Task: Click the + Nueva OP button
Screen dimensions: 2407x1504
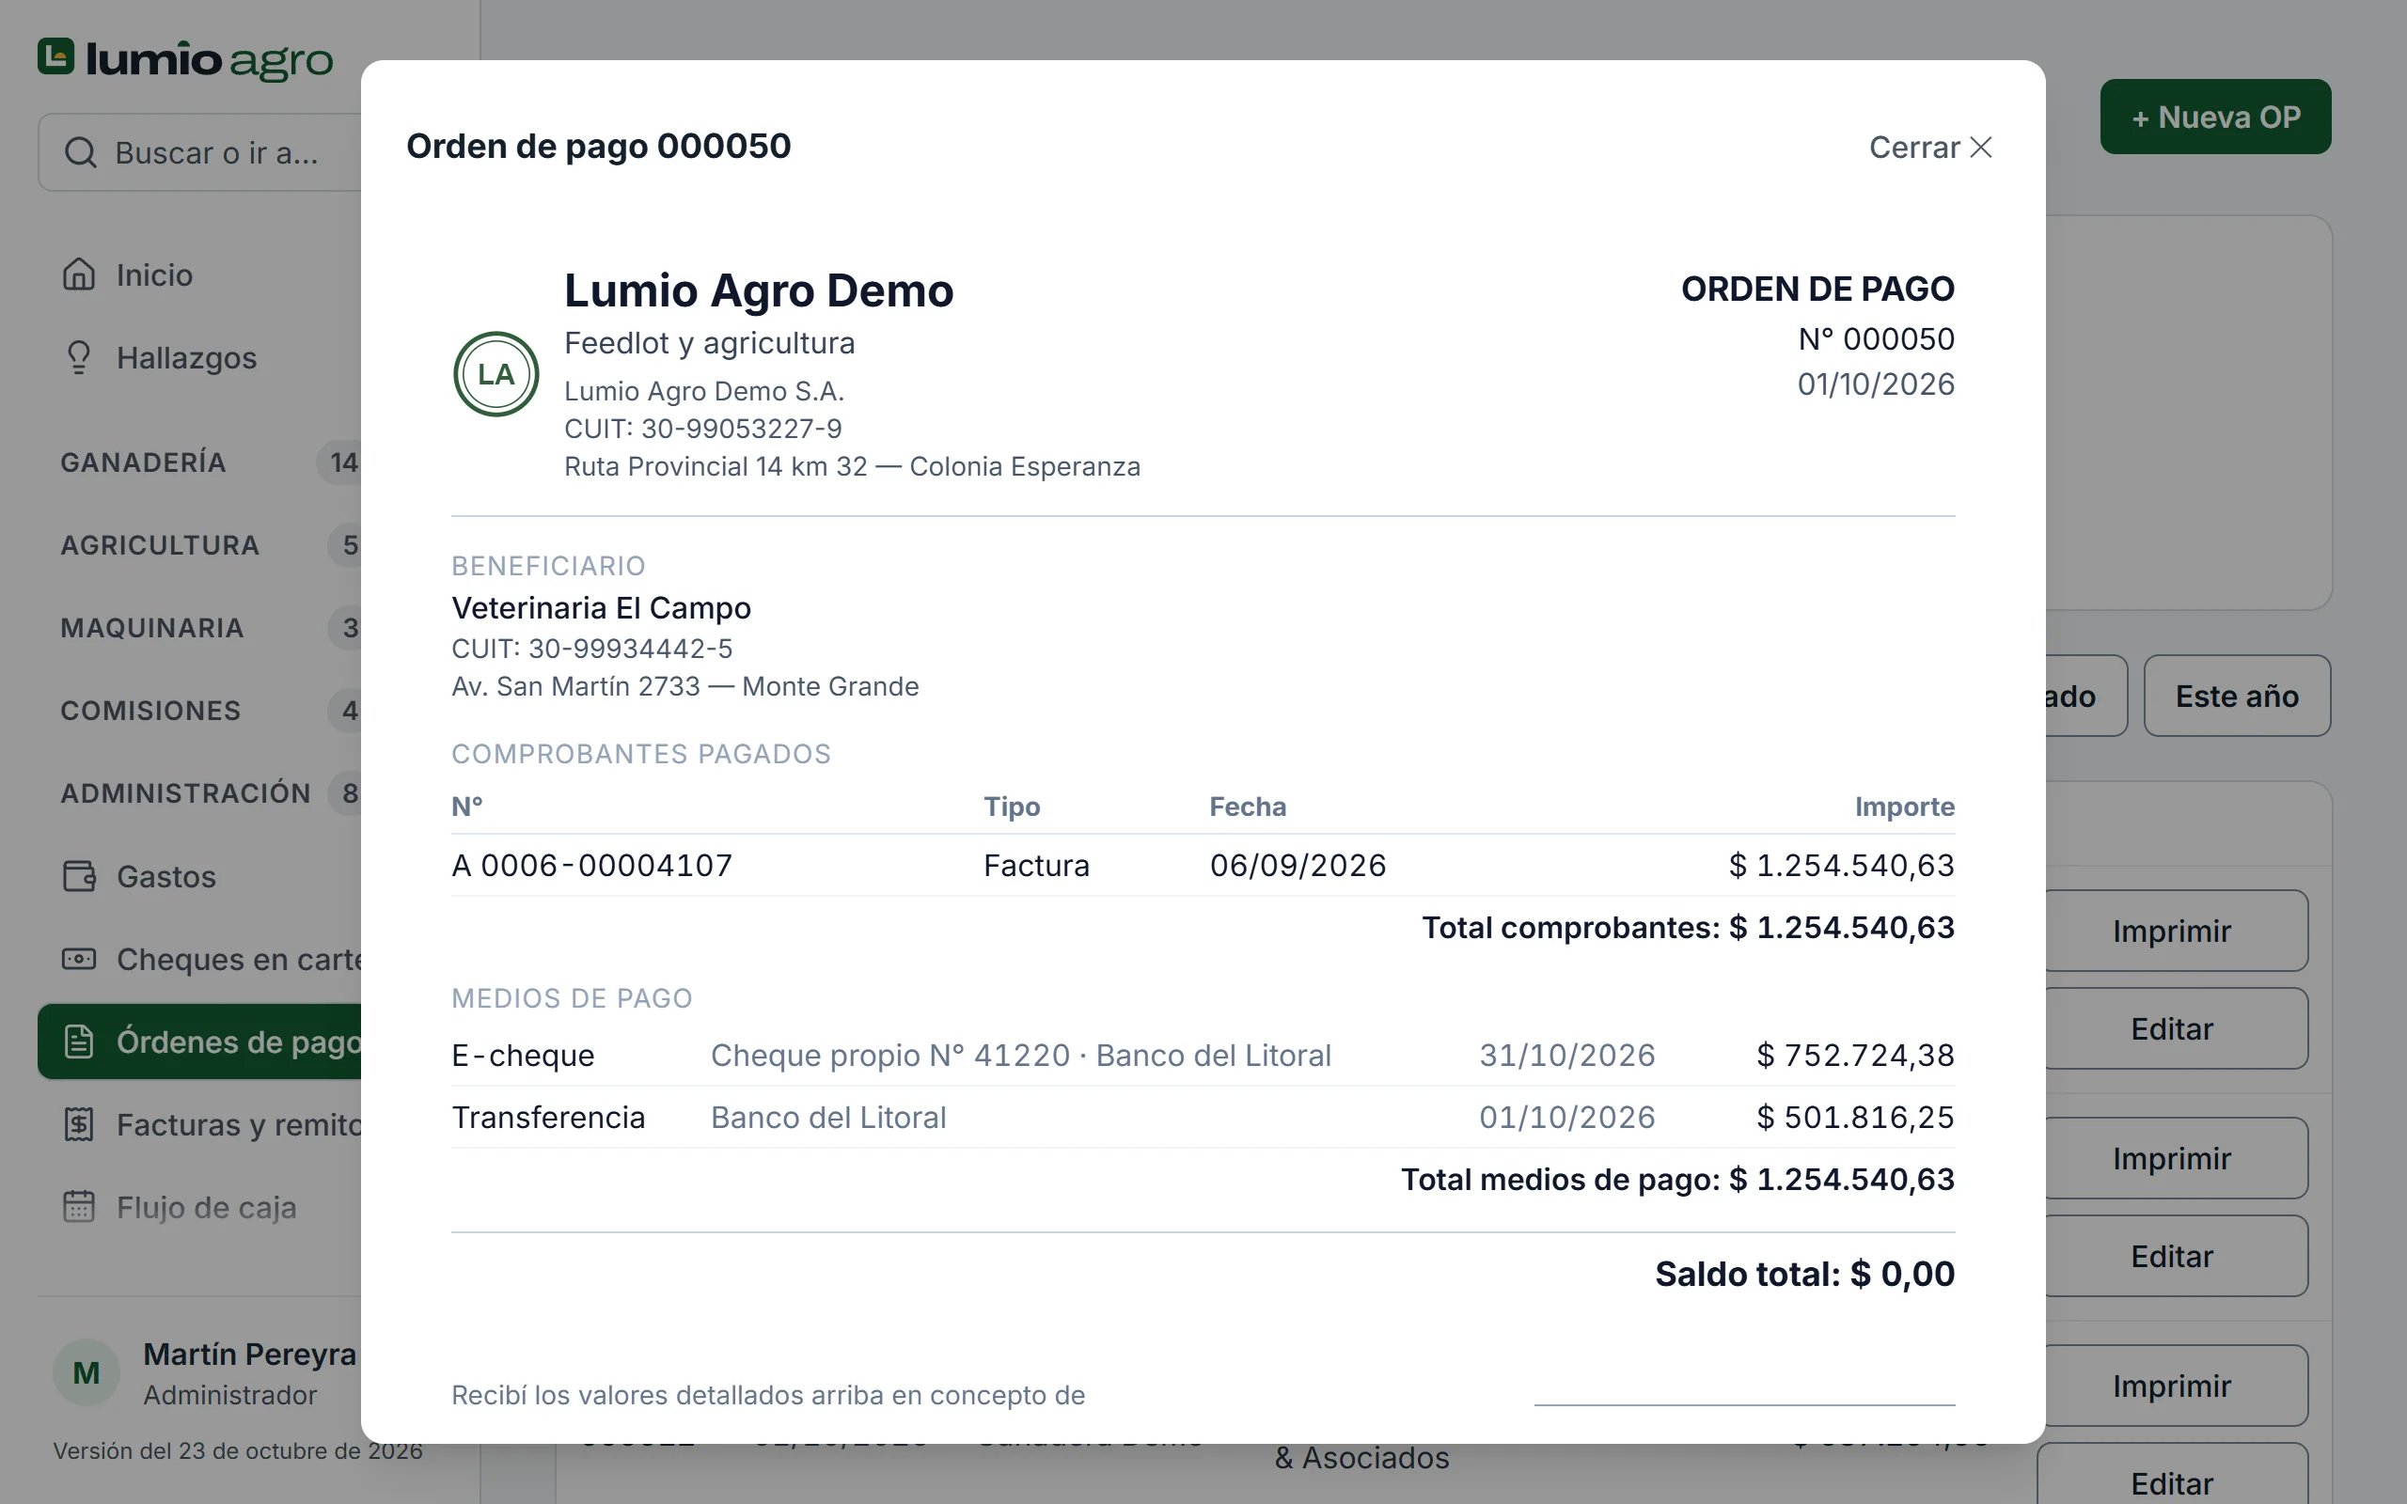Action: tap(2215, 117)
